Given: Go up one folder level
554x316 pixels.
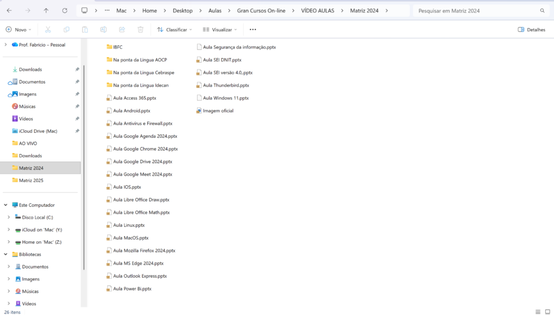Looking at the screenshot, I should pos(46,11).
